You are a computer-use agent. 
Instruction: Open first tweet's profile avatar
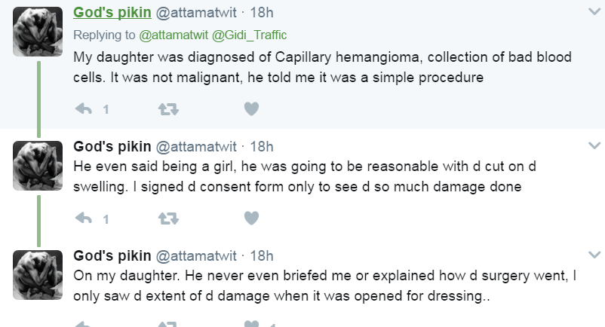38,32
